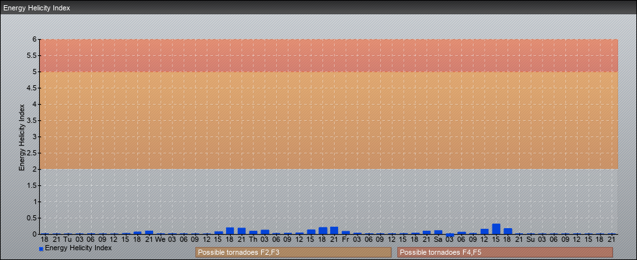Click the Fr day label on x-axis
This screenshot has width=637, height=260.
(345, 239)
